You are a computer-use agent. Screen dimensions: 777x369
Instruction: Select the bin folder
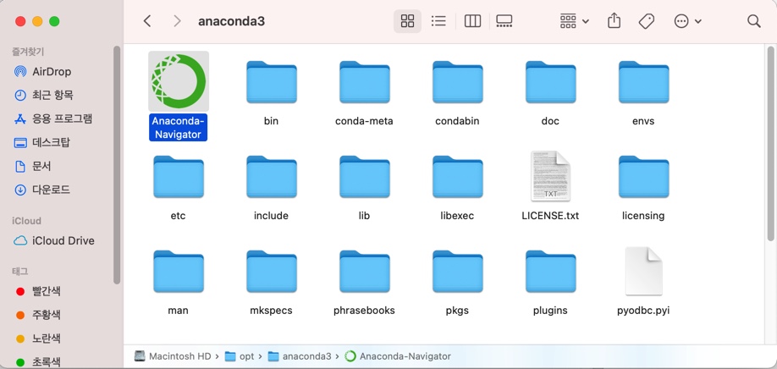click(272, 82)
